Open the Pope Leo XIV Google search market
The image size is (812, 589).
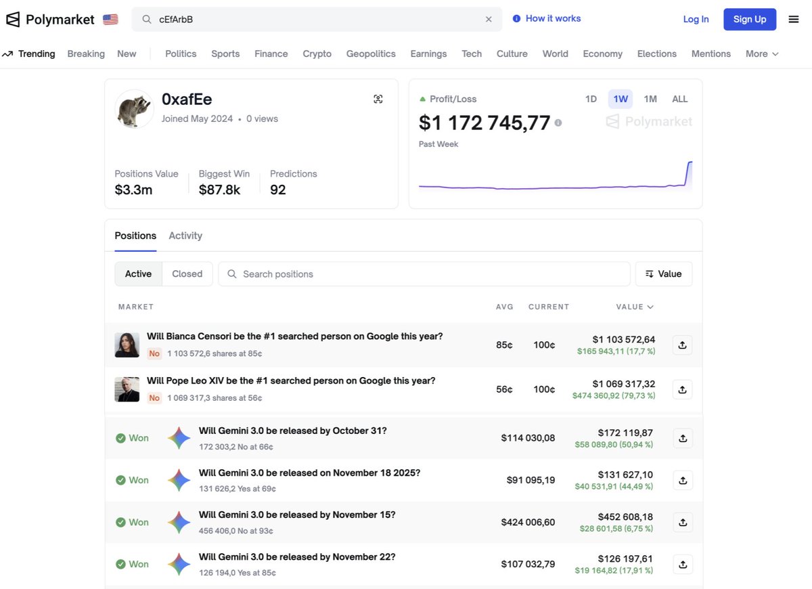point(291,381)
